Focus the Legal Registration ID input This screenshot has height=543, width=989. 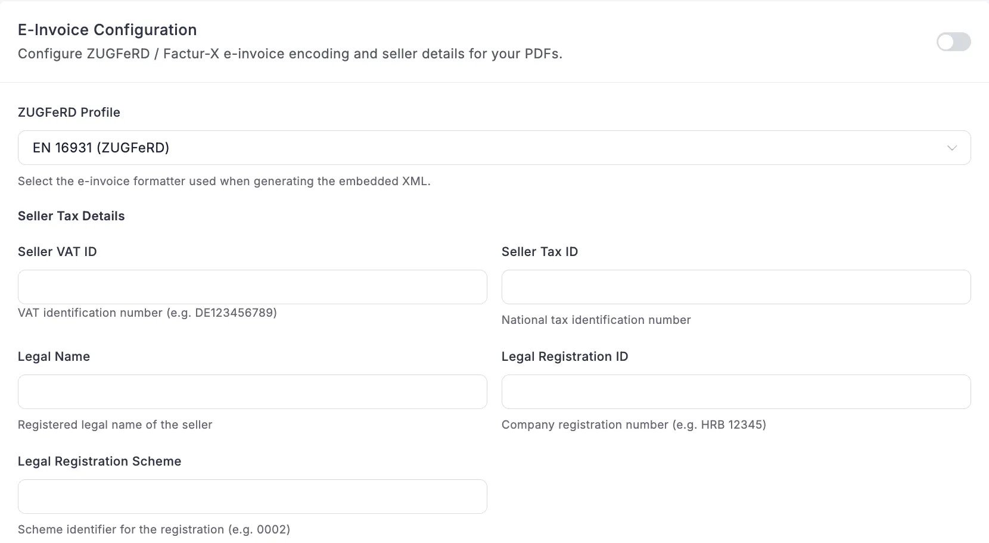736,392
